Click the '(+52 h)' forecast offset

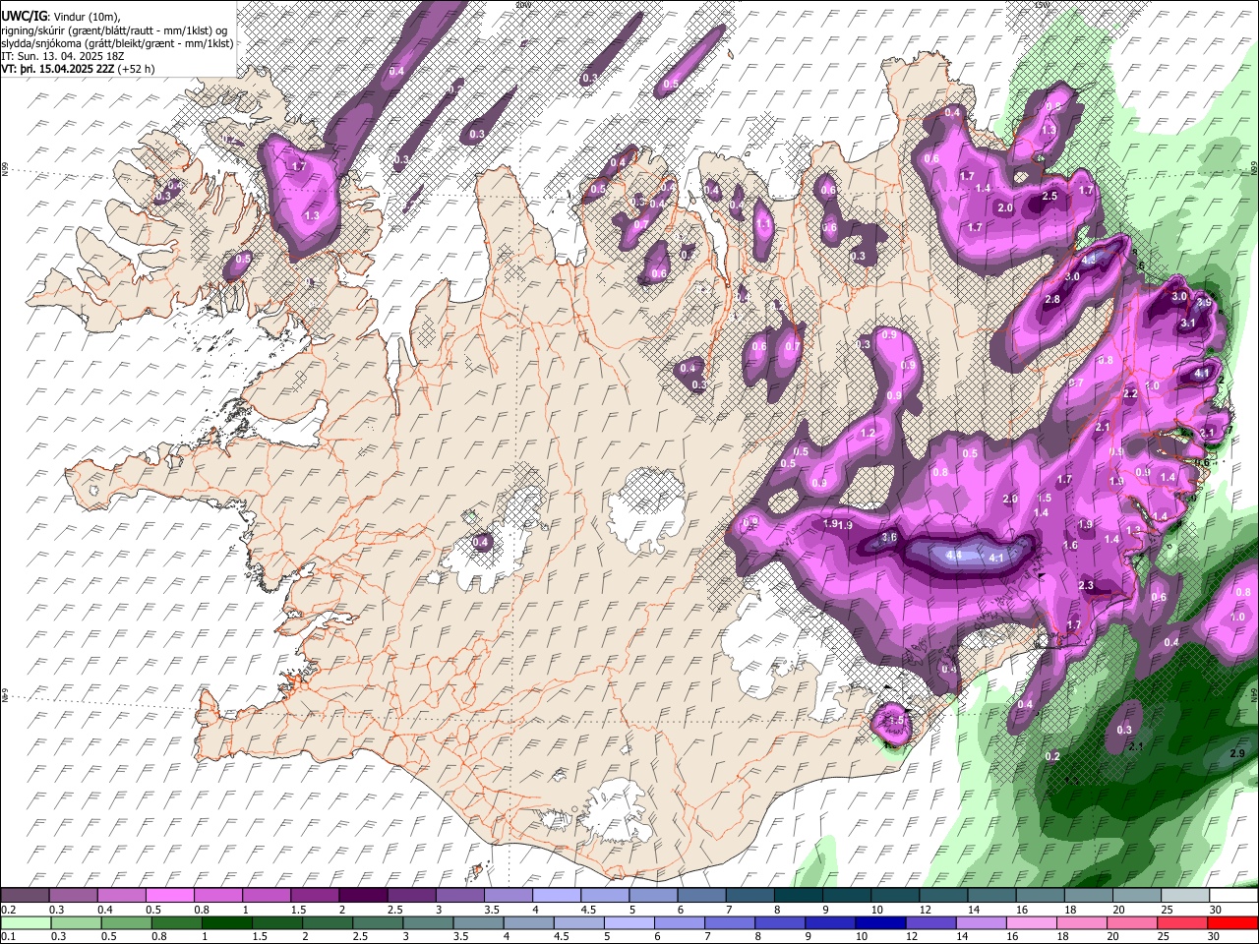(136, 69)
